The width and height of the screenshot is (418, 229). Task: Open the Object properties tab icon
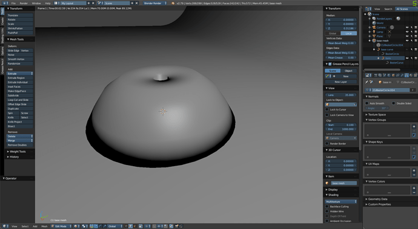click(393, 76)
